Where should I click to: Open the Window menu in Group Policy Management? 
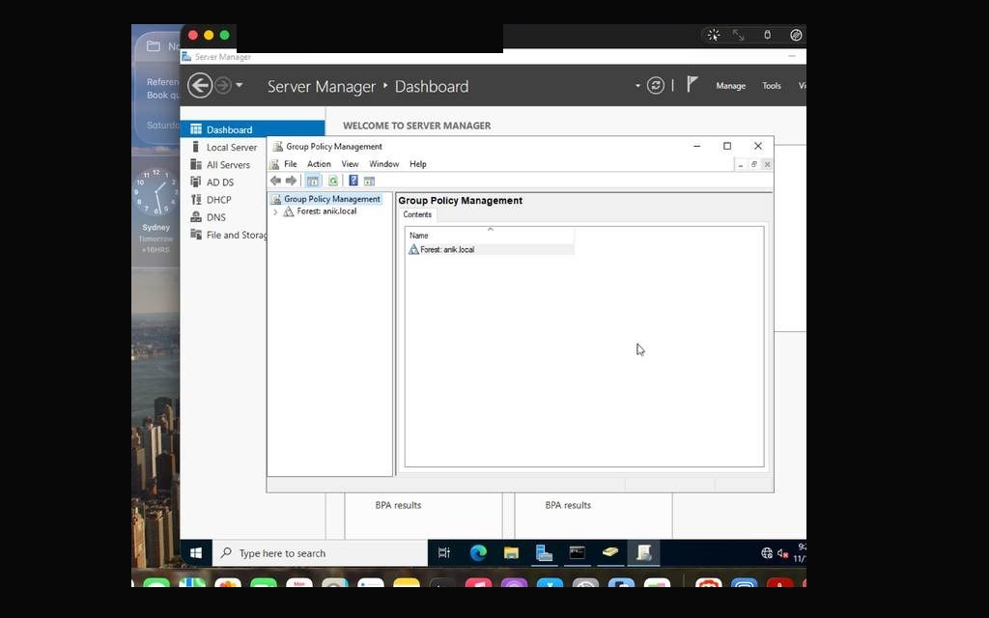(x=383, y=164)
